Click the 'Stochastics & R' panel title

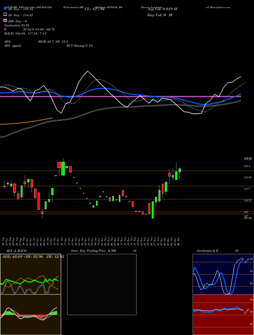coord(208,251)
